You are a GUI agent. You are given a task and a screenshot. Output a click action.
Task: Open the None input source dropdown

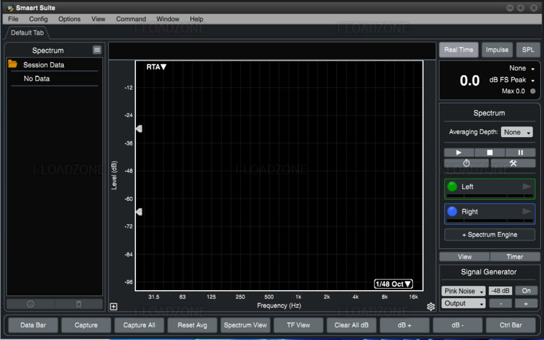tap(521, 68)
